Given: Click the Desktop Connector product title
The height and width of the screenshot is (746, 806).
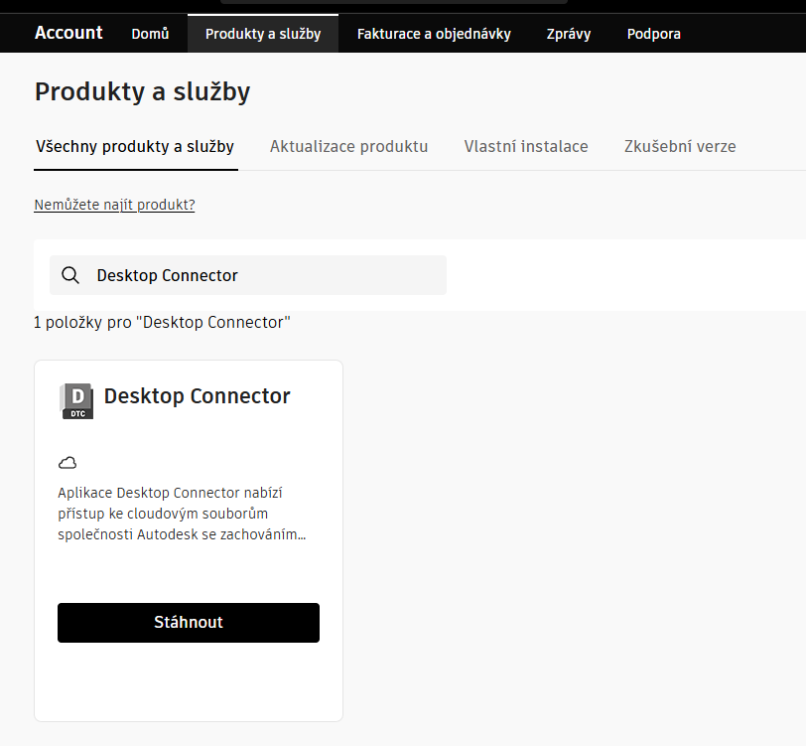Looking at the screenshot, I should (198, 396).
